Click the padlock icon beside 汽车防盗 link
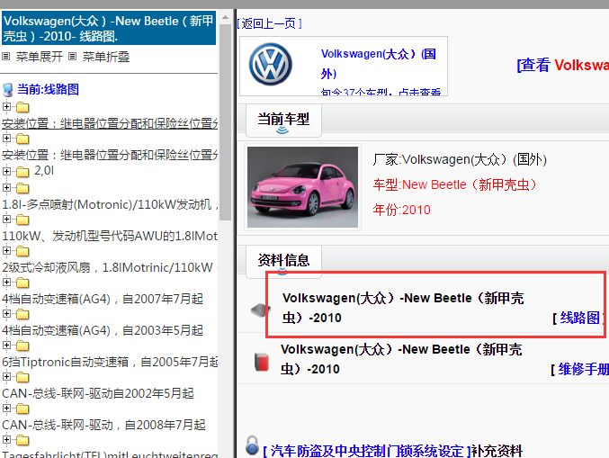 click(x=252, y=445)
